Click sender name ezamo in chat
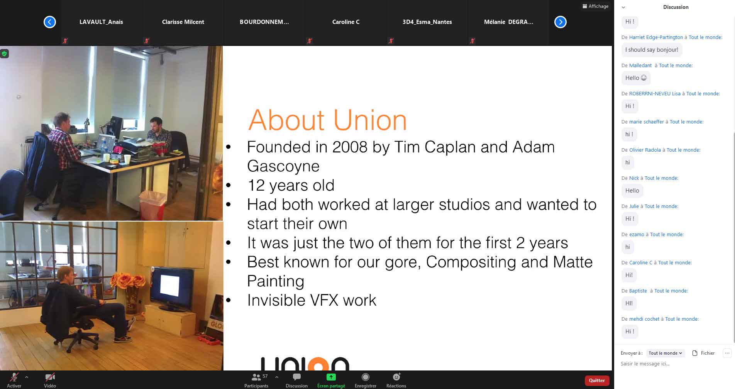The width and height of the screenshot is (735, 389). pyautogui.click(x=637, y=235)
